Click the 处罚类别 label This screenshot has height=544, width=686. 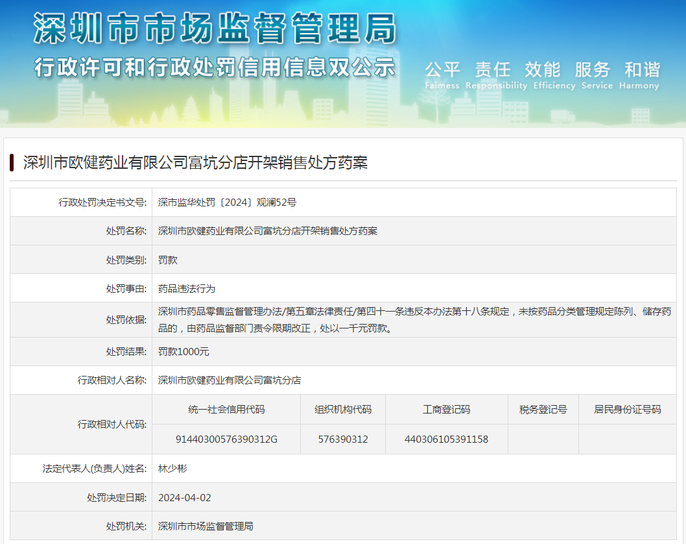click(x=126, y=260)
